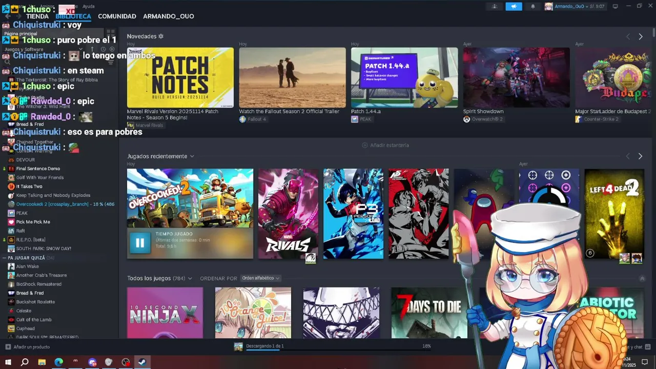Open the Marvel Rivals cover art
Screen dimensions: 656x369
[x=288, y=214]
